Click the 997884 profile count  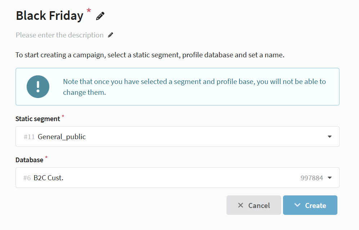coord(311,178)
